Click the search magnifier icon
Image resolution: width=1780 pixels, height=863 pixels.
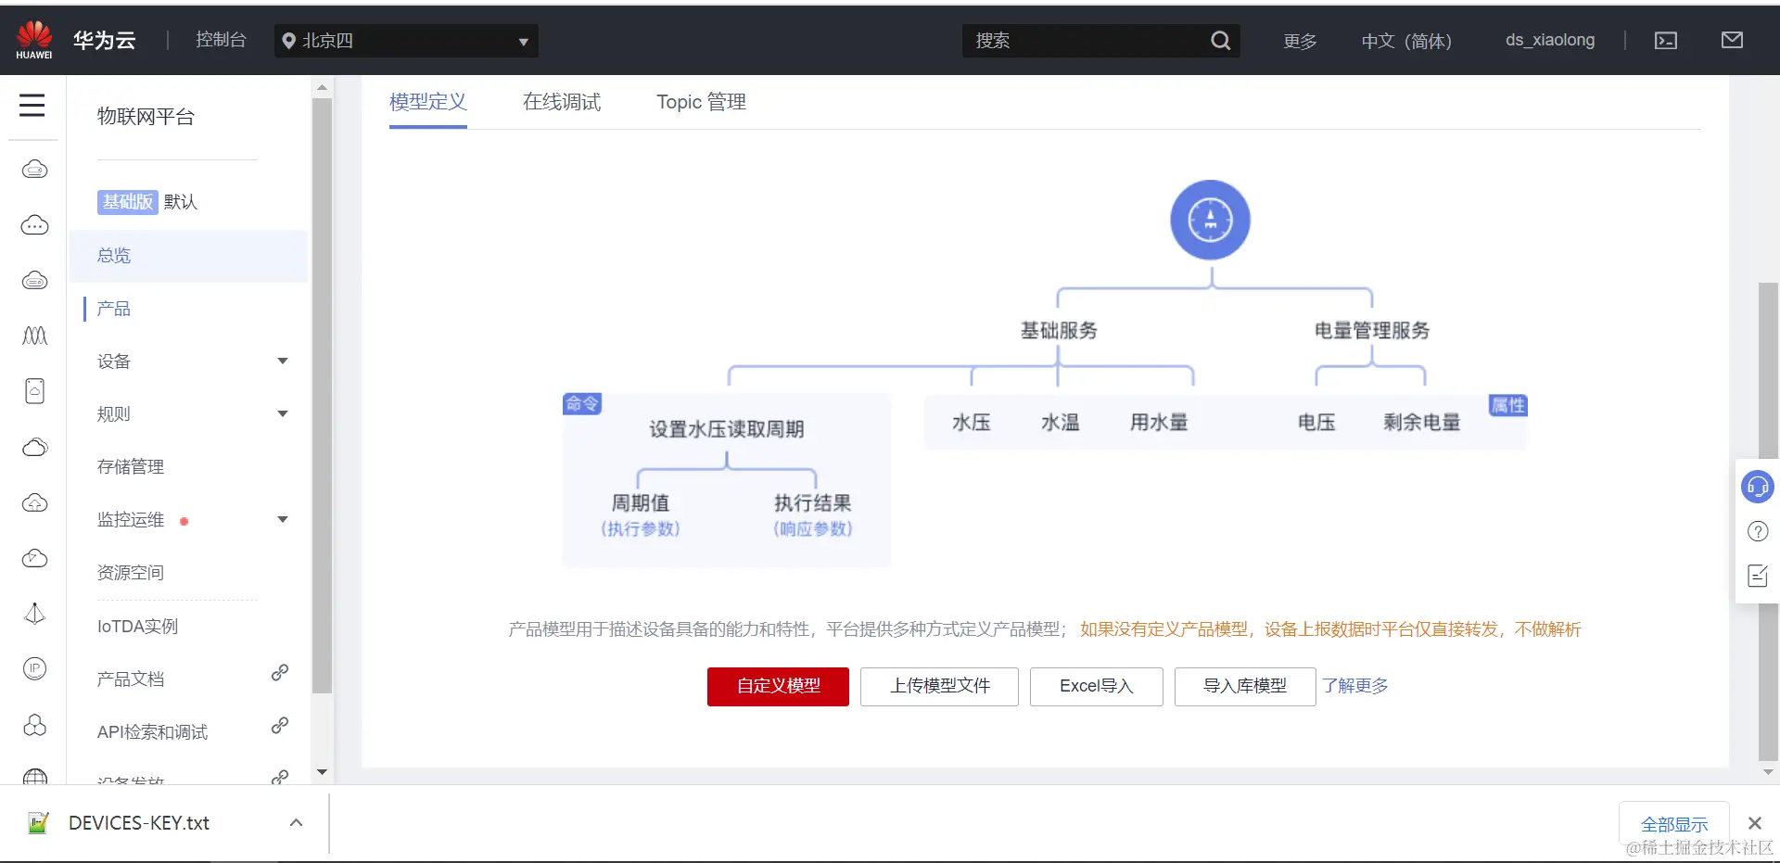point(1220,40)
